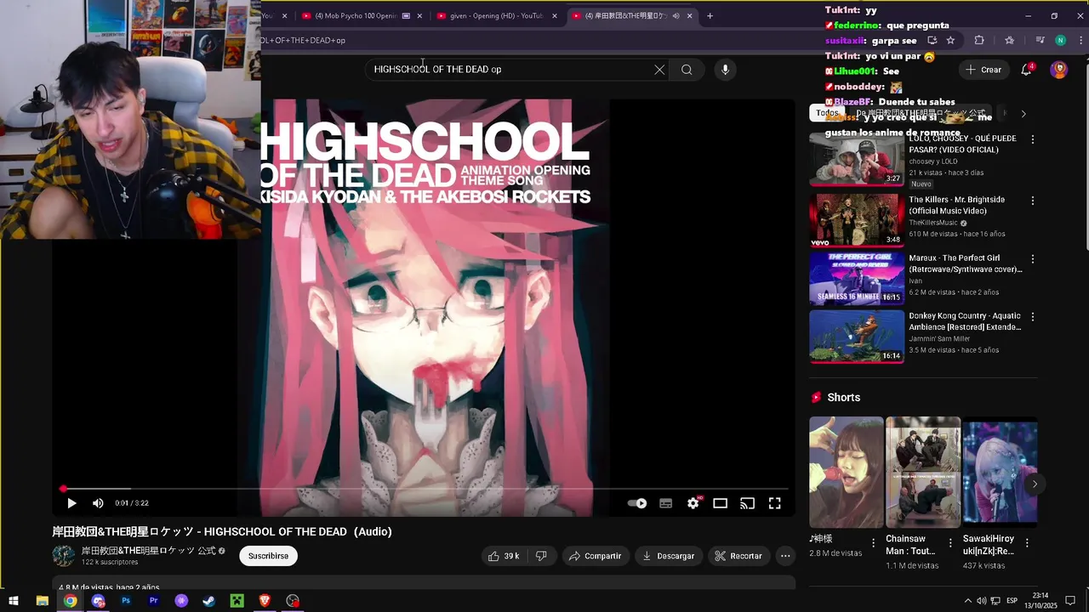Dislike the video with thumbs down
The image size is (1089, 612).
pyautogui.click(x=541, y=556)
